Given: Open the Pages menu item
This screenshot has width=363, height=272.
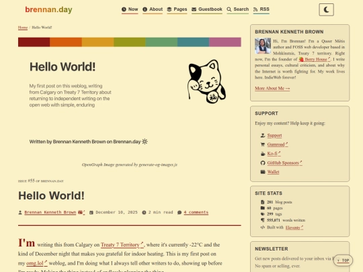Looking at the screenshot, I should (177, 9).
